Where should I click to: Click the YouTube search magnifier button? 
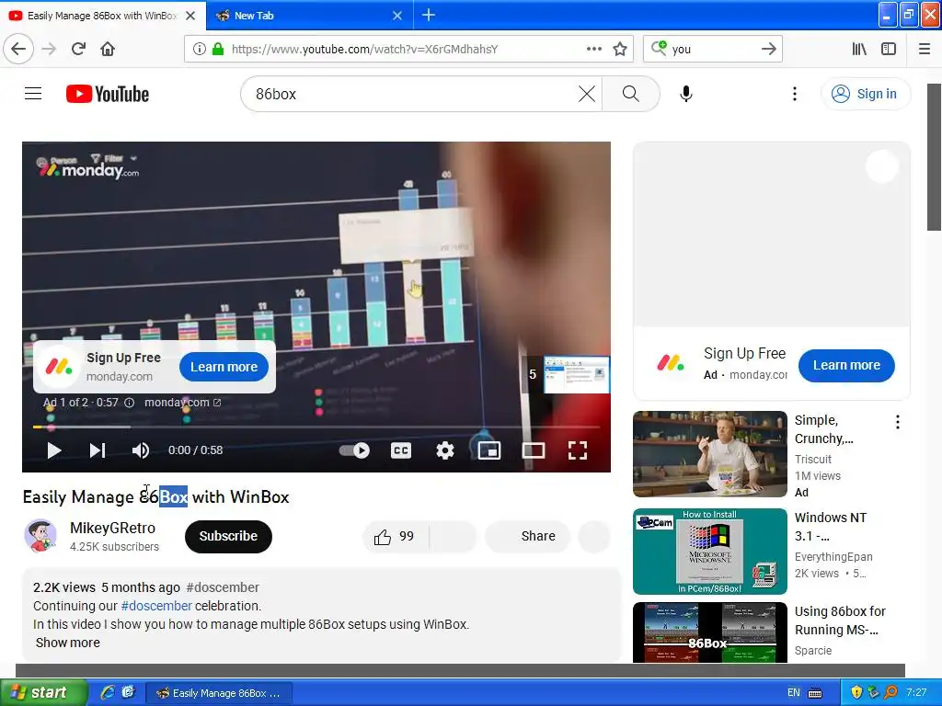(x=630, y=95)
